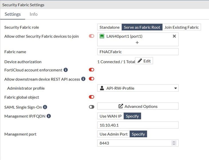Screen dimensions: 209x160
Task: Click SAML Single Sign-On info icon
Action: click(45, 107)
